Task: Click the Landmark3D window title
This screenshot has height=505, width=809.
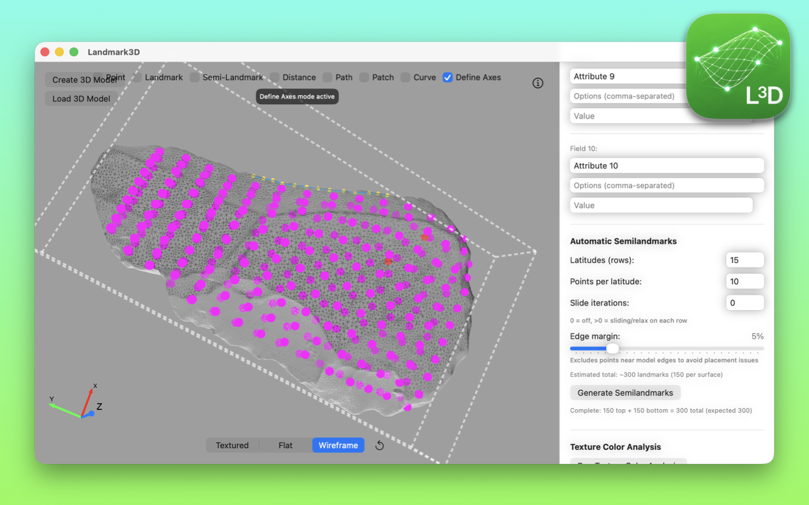Action: pos(114,52)
